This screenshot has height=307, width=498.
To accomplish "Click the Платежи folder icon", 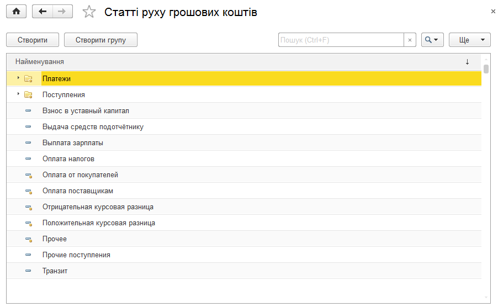I will [28, 79].
